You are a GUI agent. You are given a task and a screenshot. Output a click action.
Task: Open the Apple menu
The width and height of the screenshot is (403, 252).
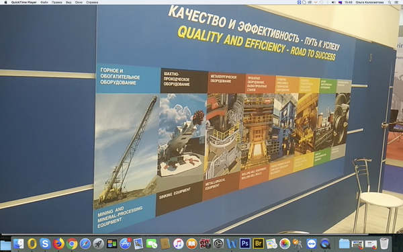click(x=5, y=2)
